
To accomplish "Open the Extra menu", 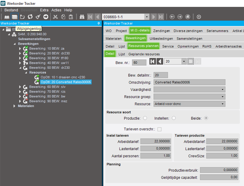I will 44,10.
